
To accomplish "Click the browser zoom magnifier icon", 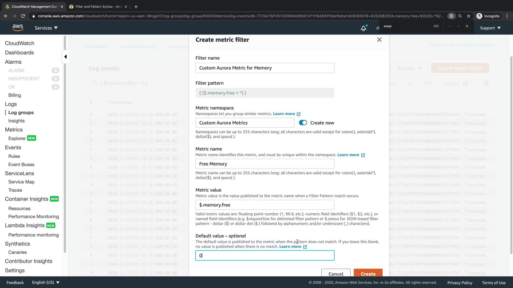I will (460, 16).
